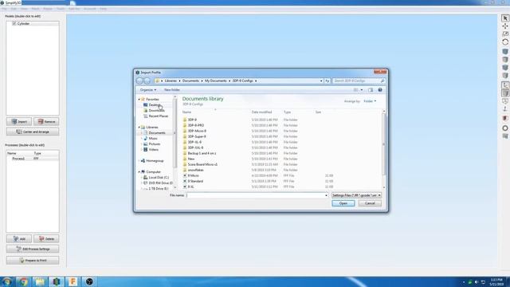This screenshot has width=510, height=287.
Task: Click the Scale tool below Translate tool
Action: [505, 33]
